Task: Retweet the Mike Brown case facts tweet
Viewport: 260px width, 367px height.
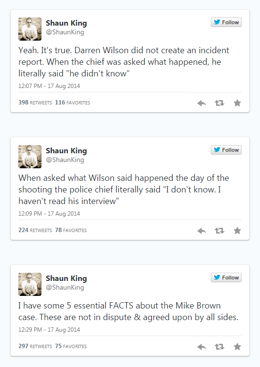Action: 219,347
